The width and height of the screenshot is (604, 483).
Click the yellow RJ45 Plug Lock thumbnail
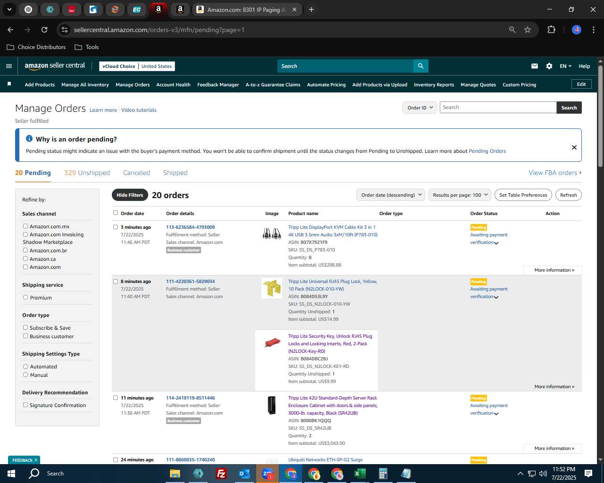pos(272,288)
